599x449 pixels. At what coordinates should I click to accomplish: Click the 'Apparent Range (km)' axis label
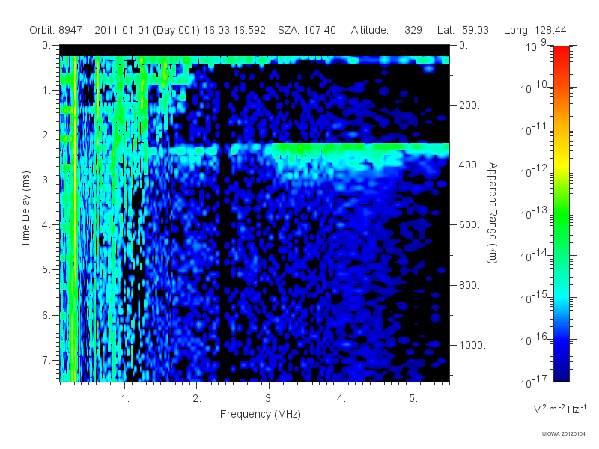(493, 213)
